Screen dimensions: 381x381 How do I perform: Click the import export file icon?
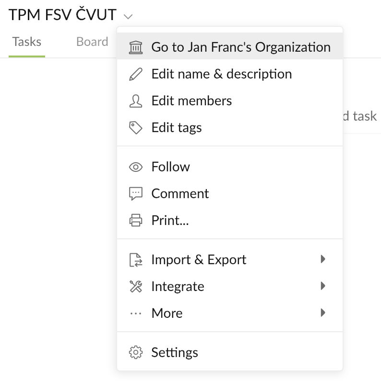pos(136,260)
